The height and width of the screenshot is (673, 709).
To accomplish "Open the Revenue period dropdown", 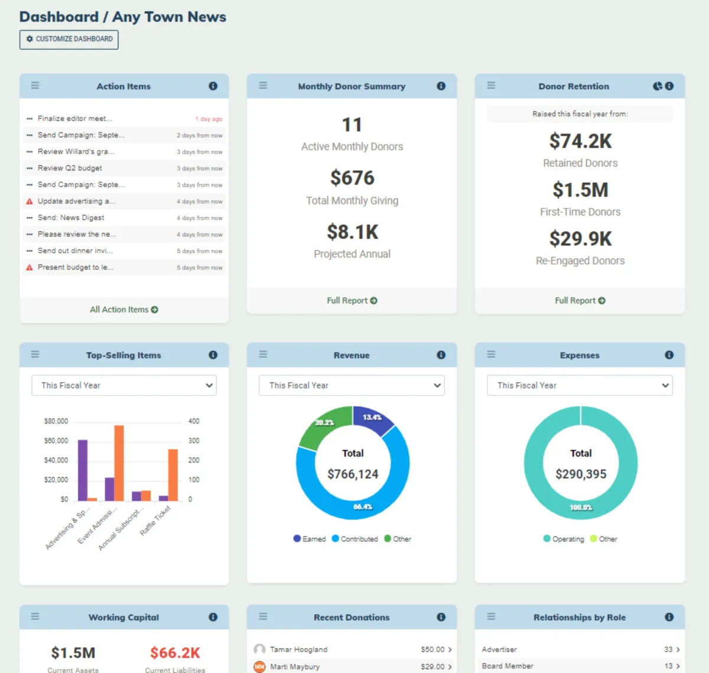I will [352, 385].
